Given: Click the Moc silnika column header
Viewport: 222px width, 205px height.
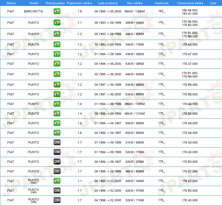Looking at the screenshot, I should 135,3.
